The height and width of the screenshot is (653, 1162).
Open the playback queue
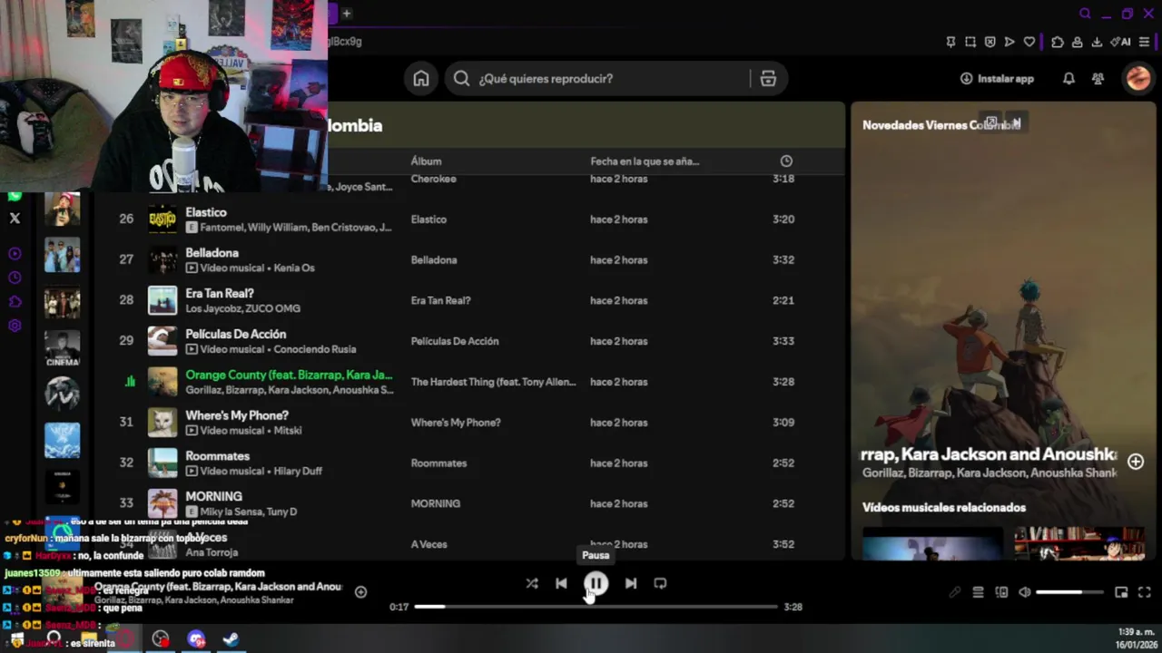click(978, 592)
